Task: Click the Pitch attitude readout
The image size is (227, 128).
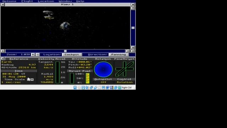Action: tap(80, 65)
